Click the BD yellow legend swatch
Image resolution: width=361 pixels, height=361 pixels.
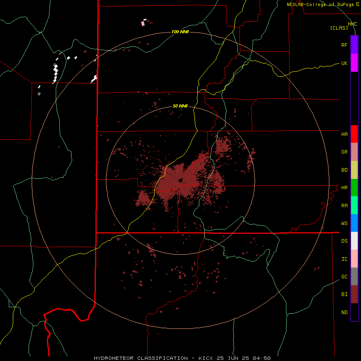(354, 170)
